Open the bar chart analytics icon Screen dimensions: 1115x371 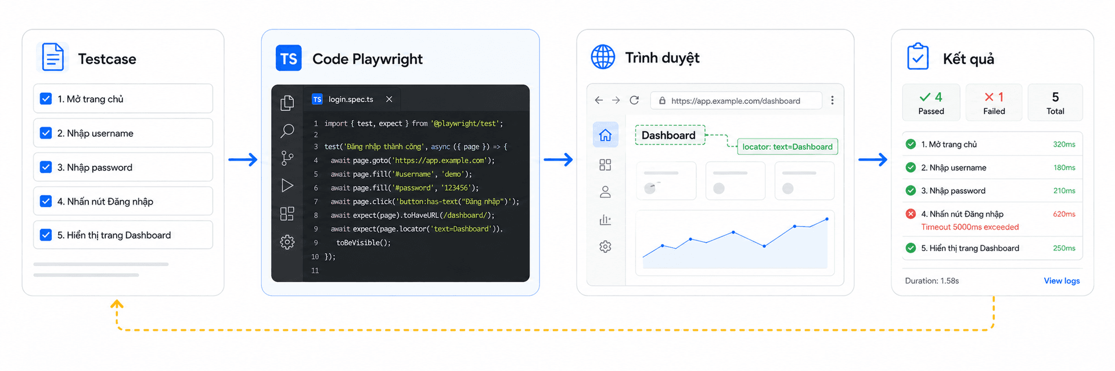[x=605, y=220]
